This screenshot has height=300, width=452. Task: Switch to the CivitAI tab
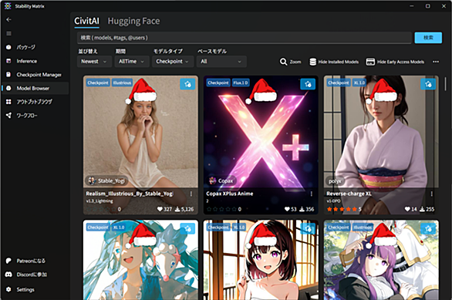(86, 21)
